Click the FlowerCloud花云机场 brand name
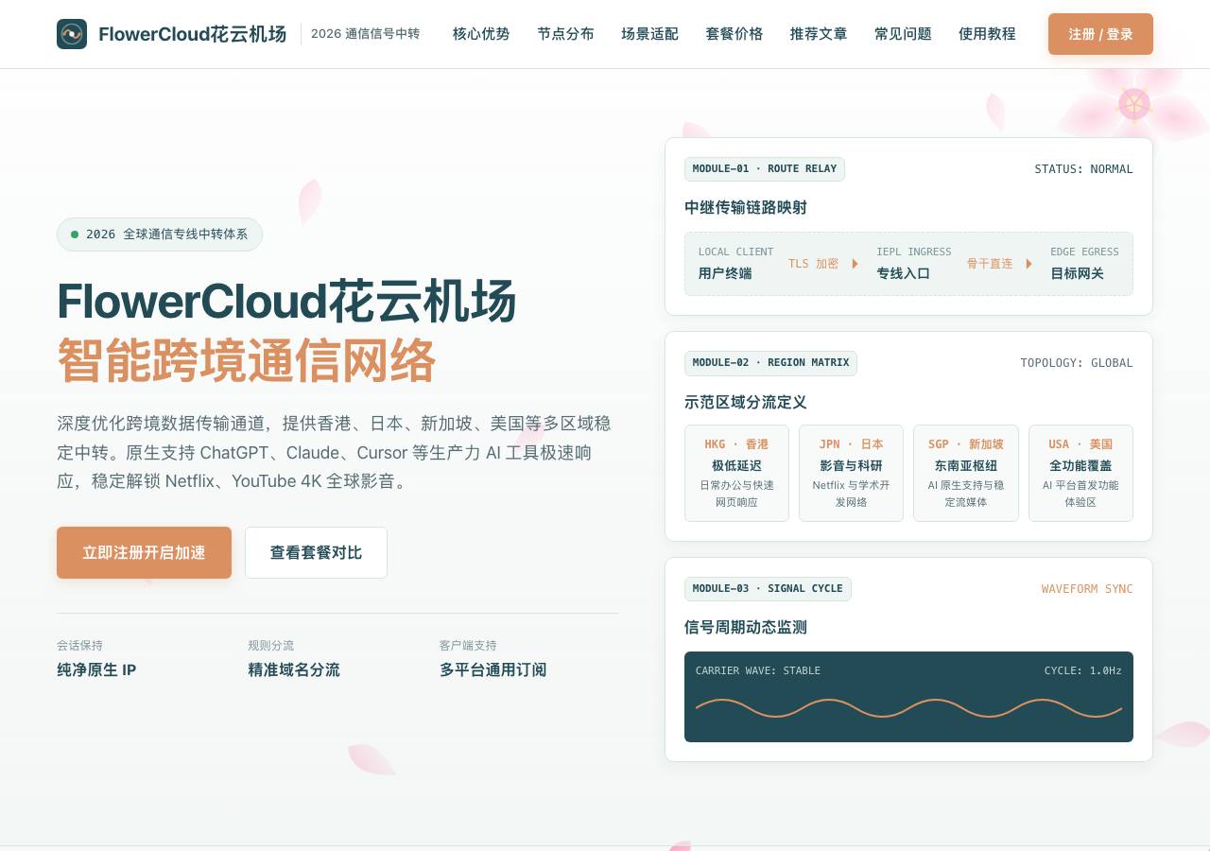Screen dimensions: 1210x851 (192, 35)
